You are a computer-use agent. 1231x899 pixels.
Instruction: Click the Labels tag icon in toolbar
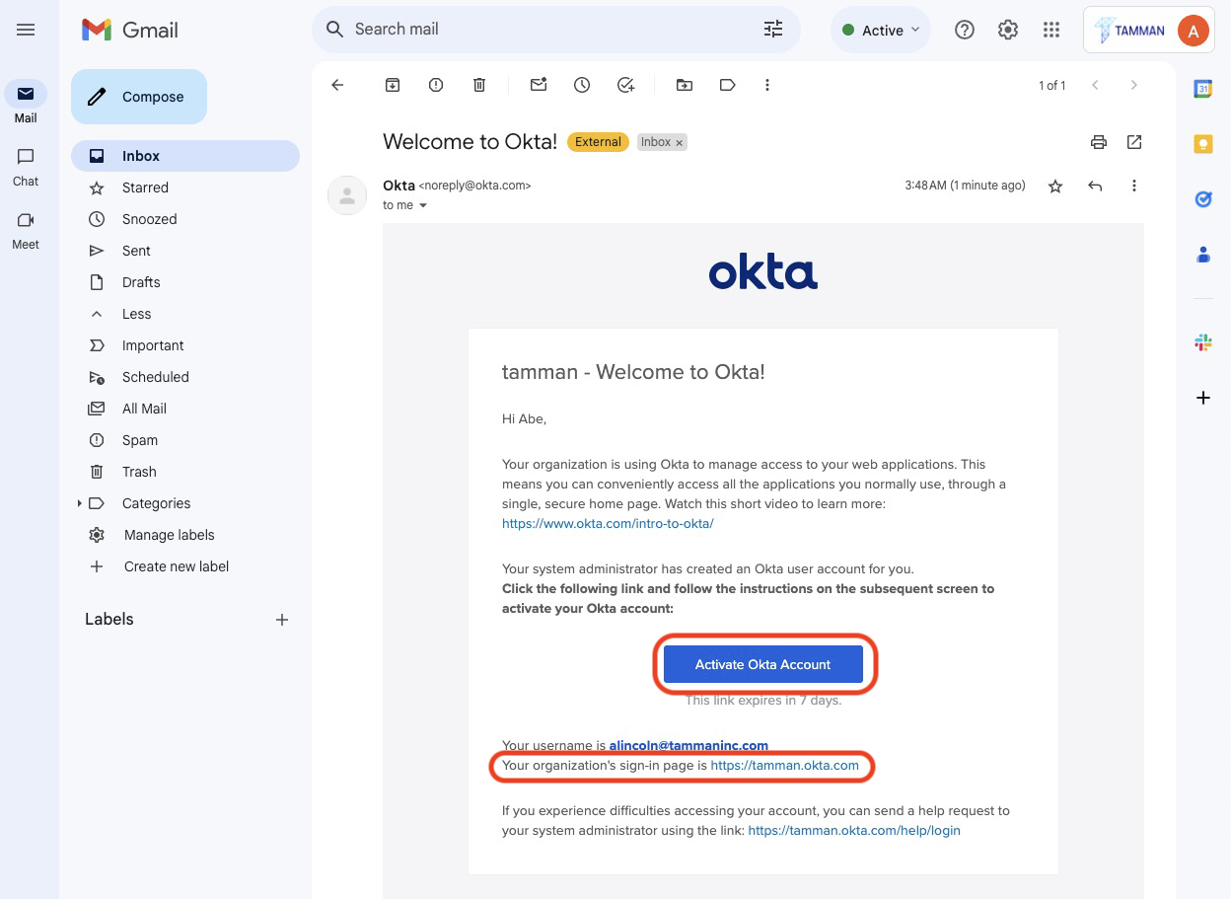click(728, 85)
